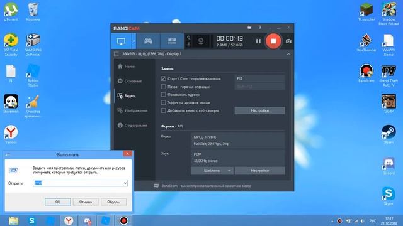The width and height of the screenshot is (403, 226).
Task: Click the system tray volume icon
Action: [x=363, y=221]
